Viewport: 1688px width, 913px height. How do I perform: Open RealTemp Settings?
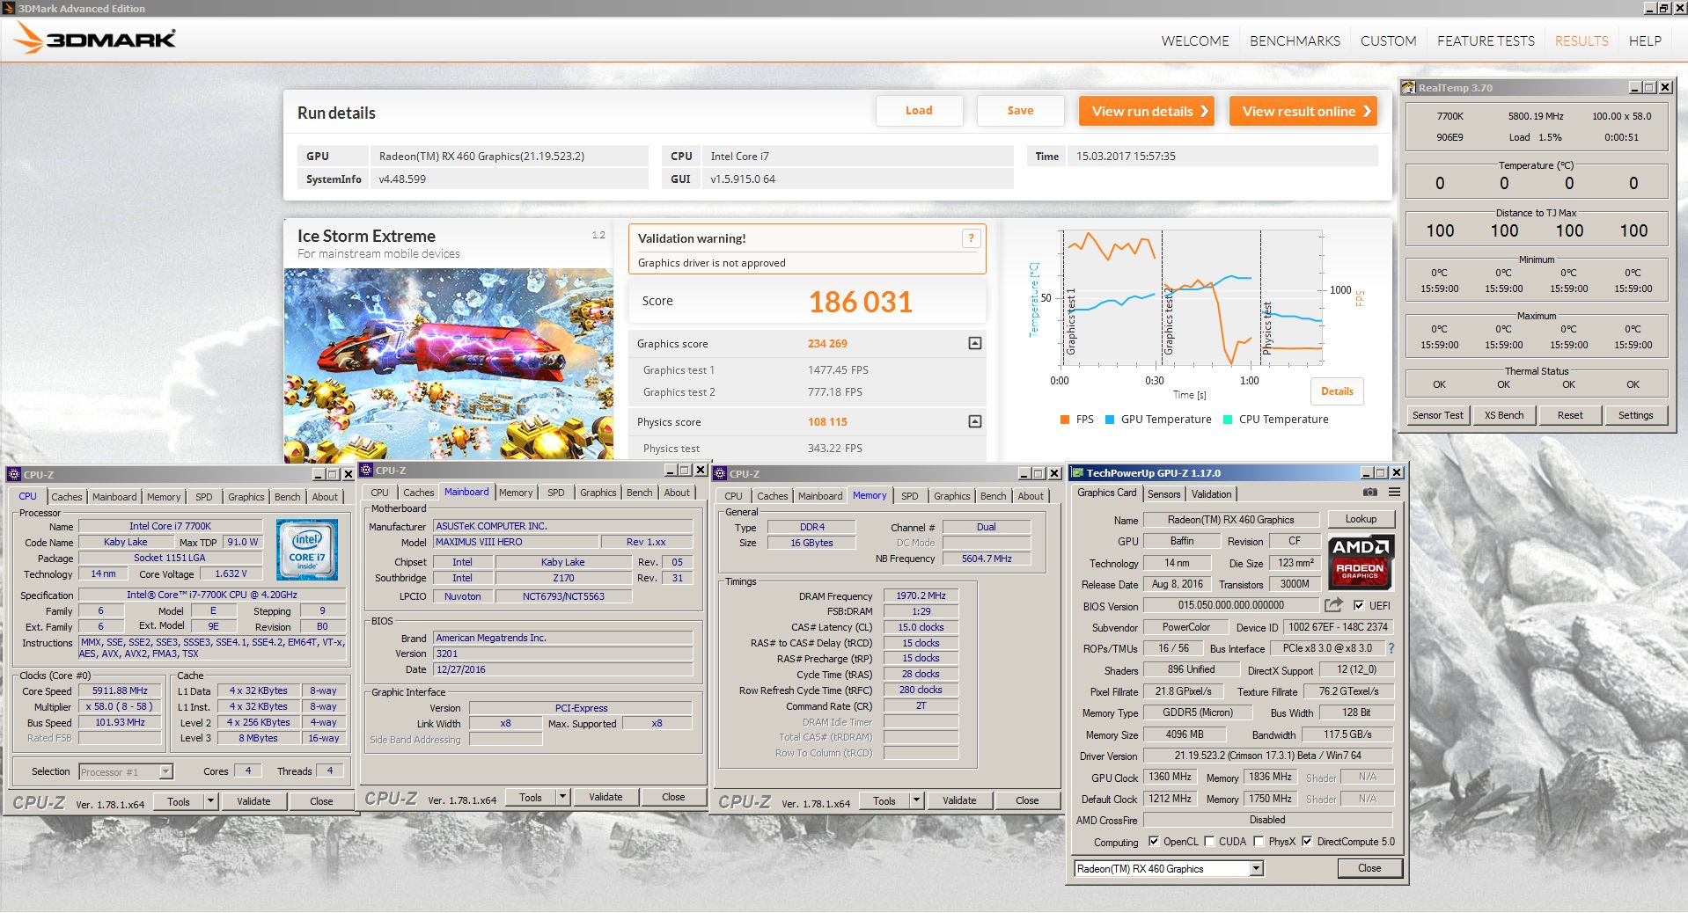click(1635, 415)
